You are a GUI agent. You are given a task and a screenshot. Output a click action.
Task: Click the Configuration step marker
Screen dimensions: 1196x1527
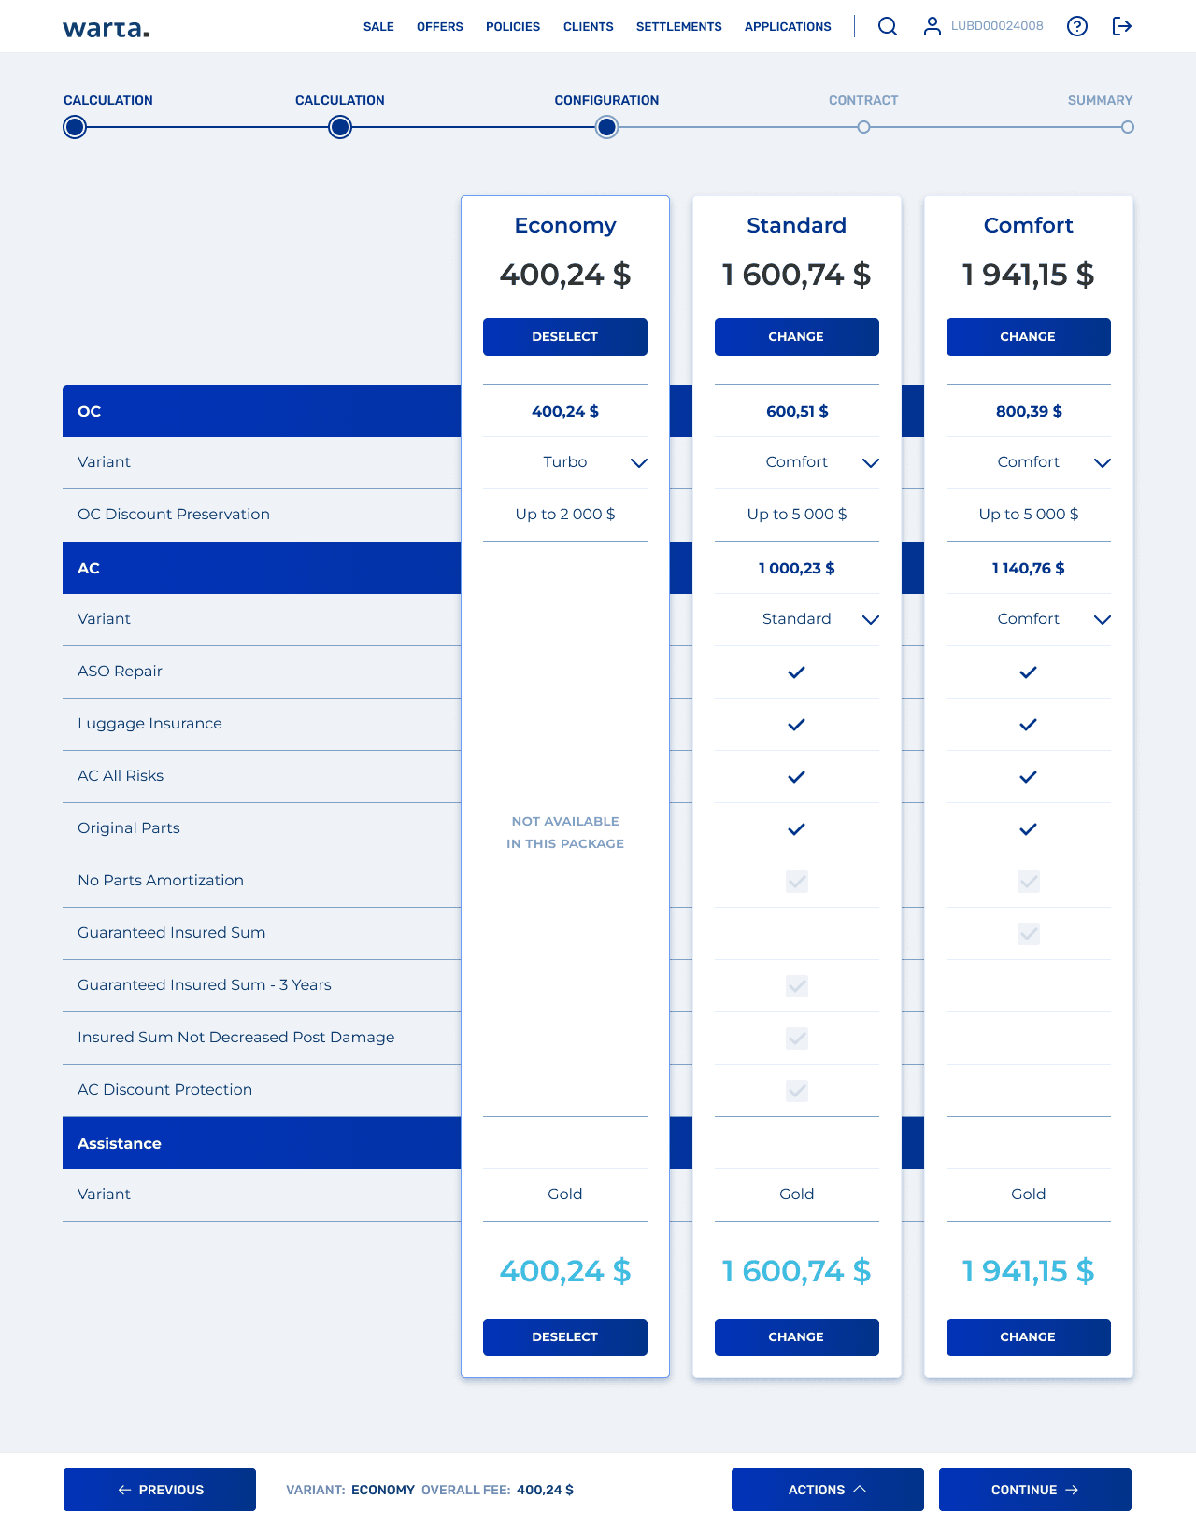tap(607, 127)
